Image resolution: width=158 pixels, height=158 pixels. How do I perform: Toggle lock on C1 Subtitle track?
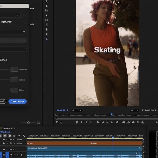point(4,143)
